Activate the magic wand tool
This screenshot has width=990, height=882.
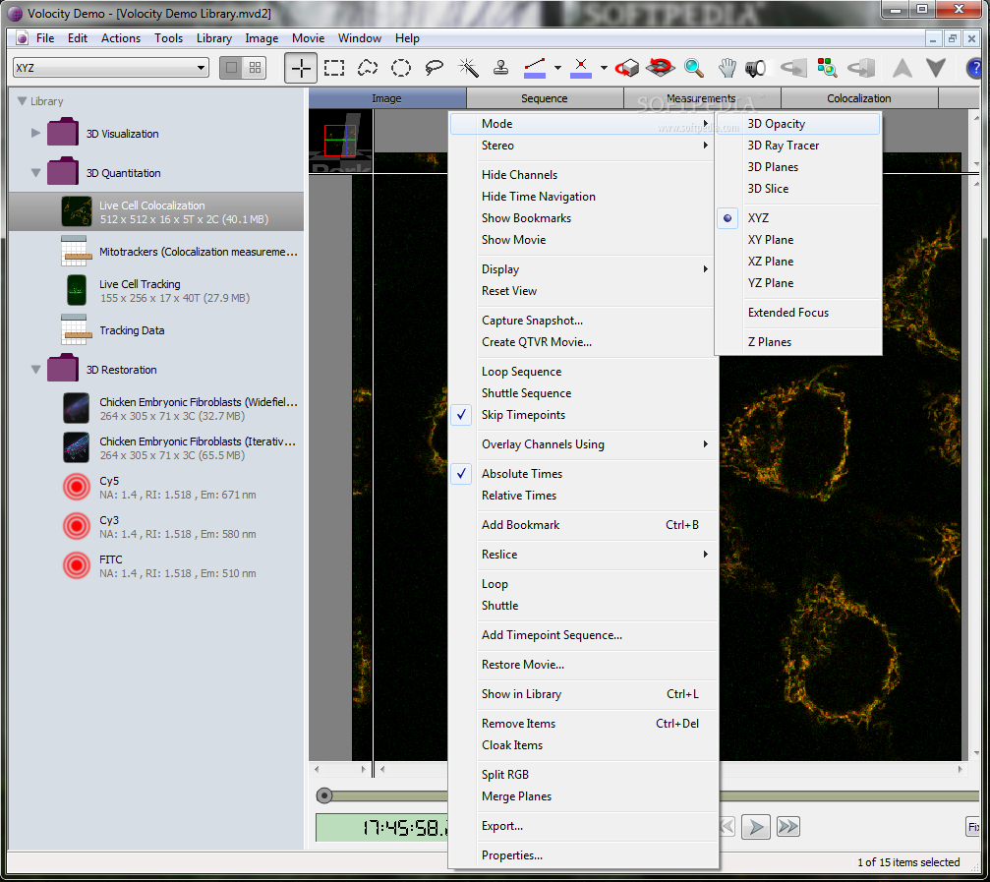click(468, 68)
